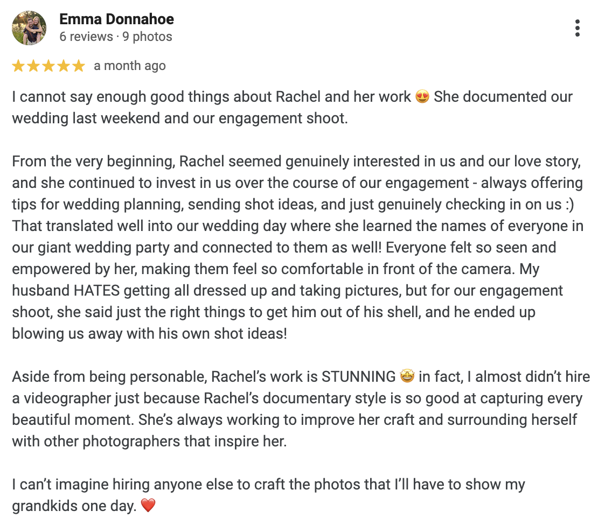Click the 'a month ago' timestamp
Image resolution: width=598 pixels, height=518 pixels.
point(130,66)
